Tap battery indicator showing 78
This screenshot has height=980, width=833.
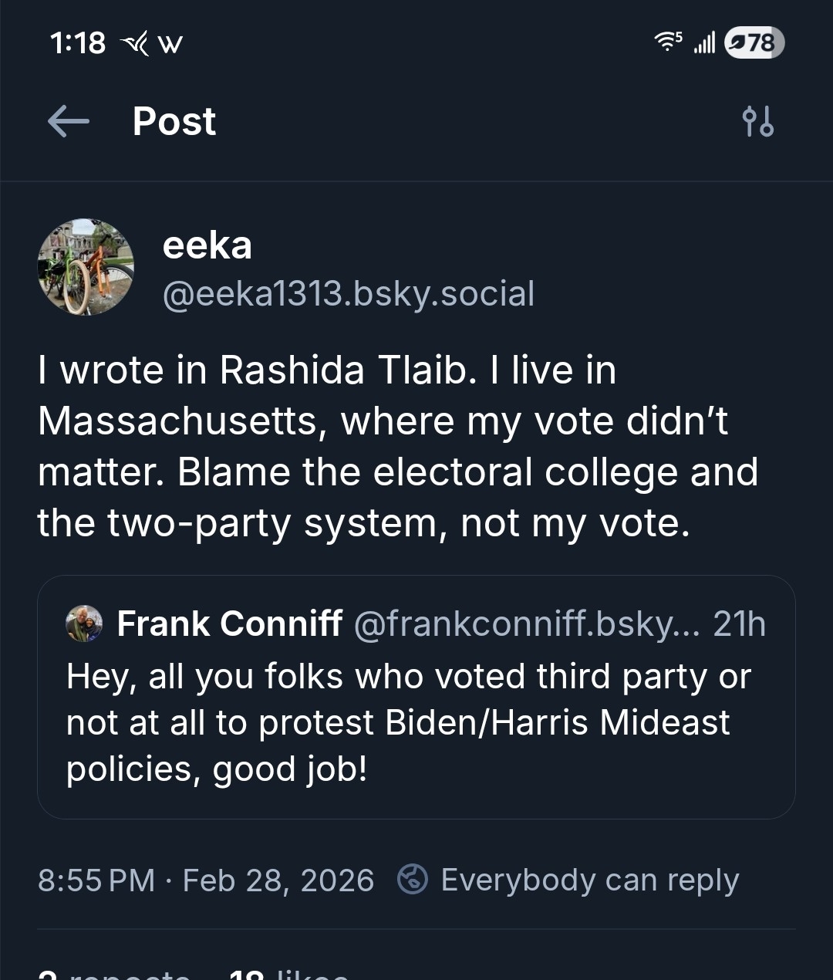754,42
